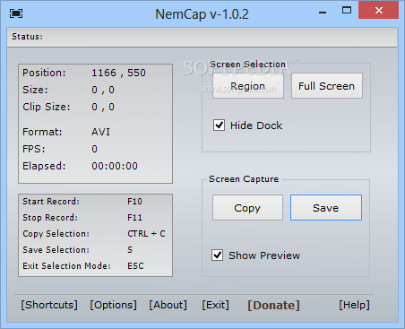Open the [Donate] link
Viewport: 405px width, 329px height.
point(273,305)
